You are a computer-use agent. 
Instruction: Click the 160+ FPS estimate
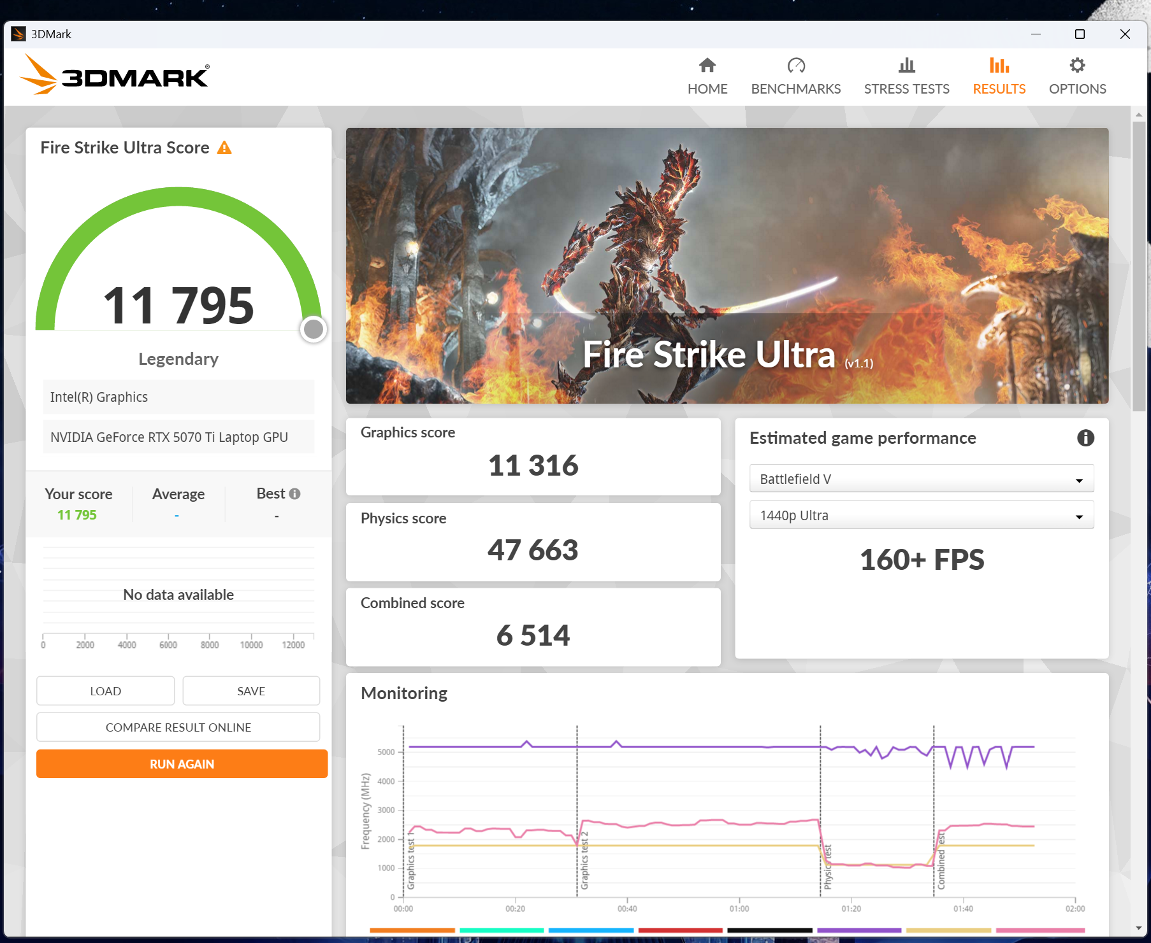click(922, 560)
